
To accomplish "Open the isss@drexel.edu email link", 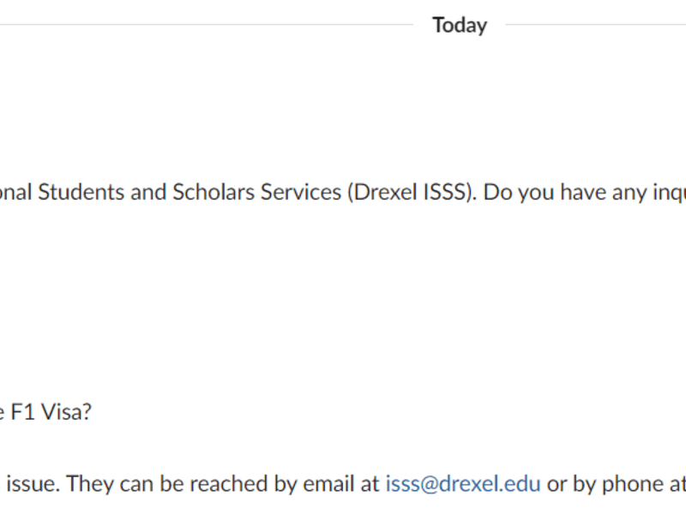I will click(463, 484).
